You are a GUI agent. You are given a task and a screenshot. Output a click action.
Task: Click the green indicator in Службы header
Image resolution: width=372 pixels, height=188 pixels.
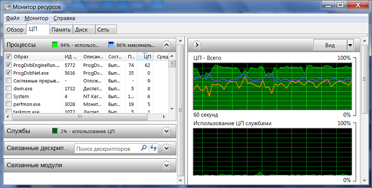coord(55,131)
